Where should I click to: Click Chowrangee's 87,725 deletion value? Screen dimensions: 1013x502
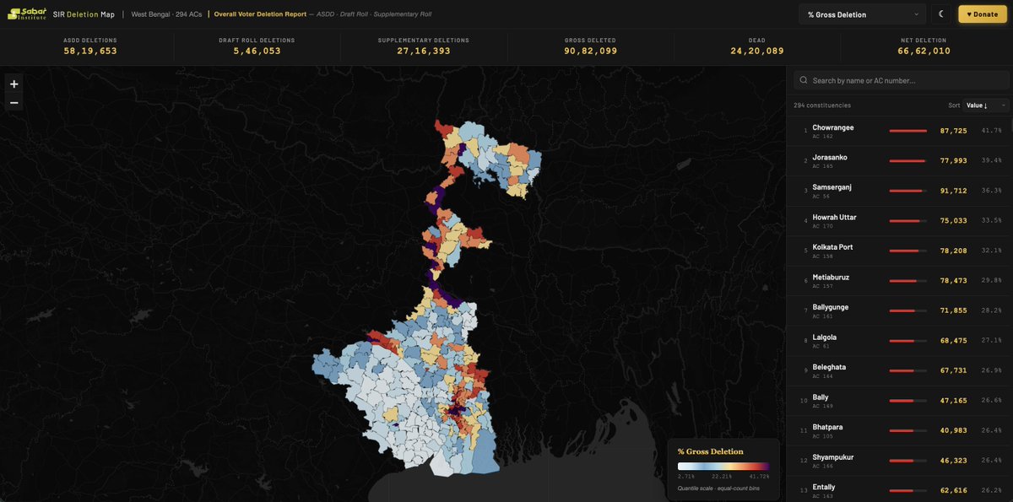click(954, 131)
